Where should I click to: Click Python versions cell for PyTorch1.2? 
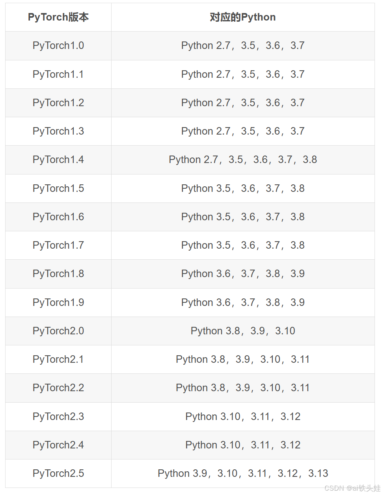pyautogui.click(x=243, y=103)
